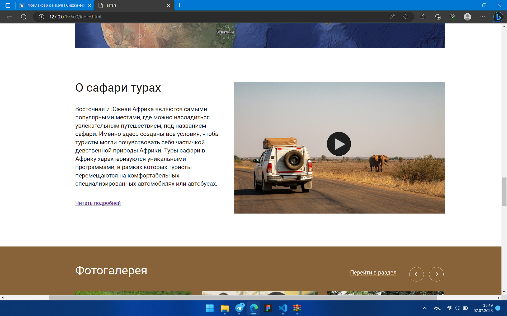507x316 pixels.
Task: Open Visual Studio Code from taskbar
Action: point(283,308)
